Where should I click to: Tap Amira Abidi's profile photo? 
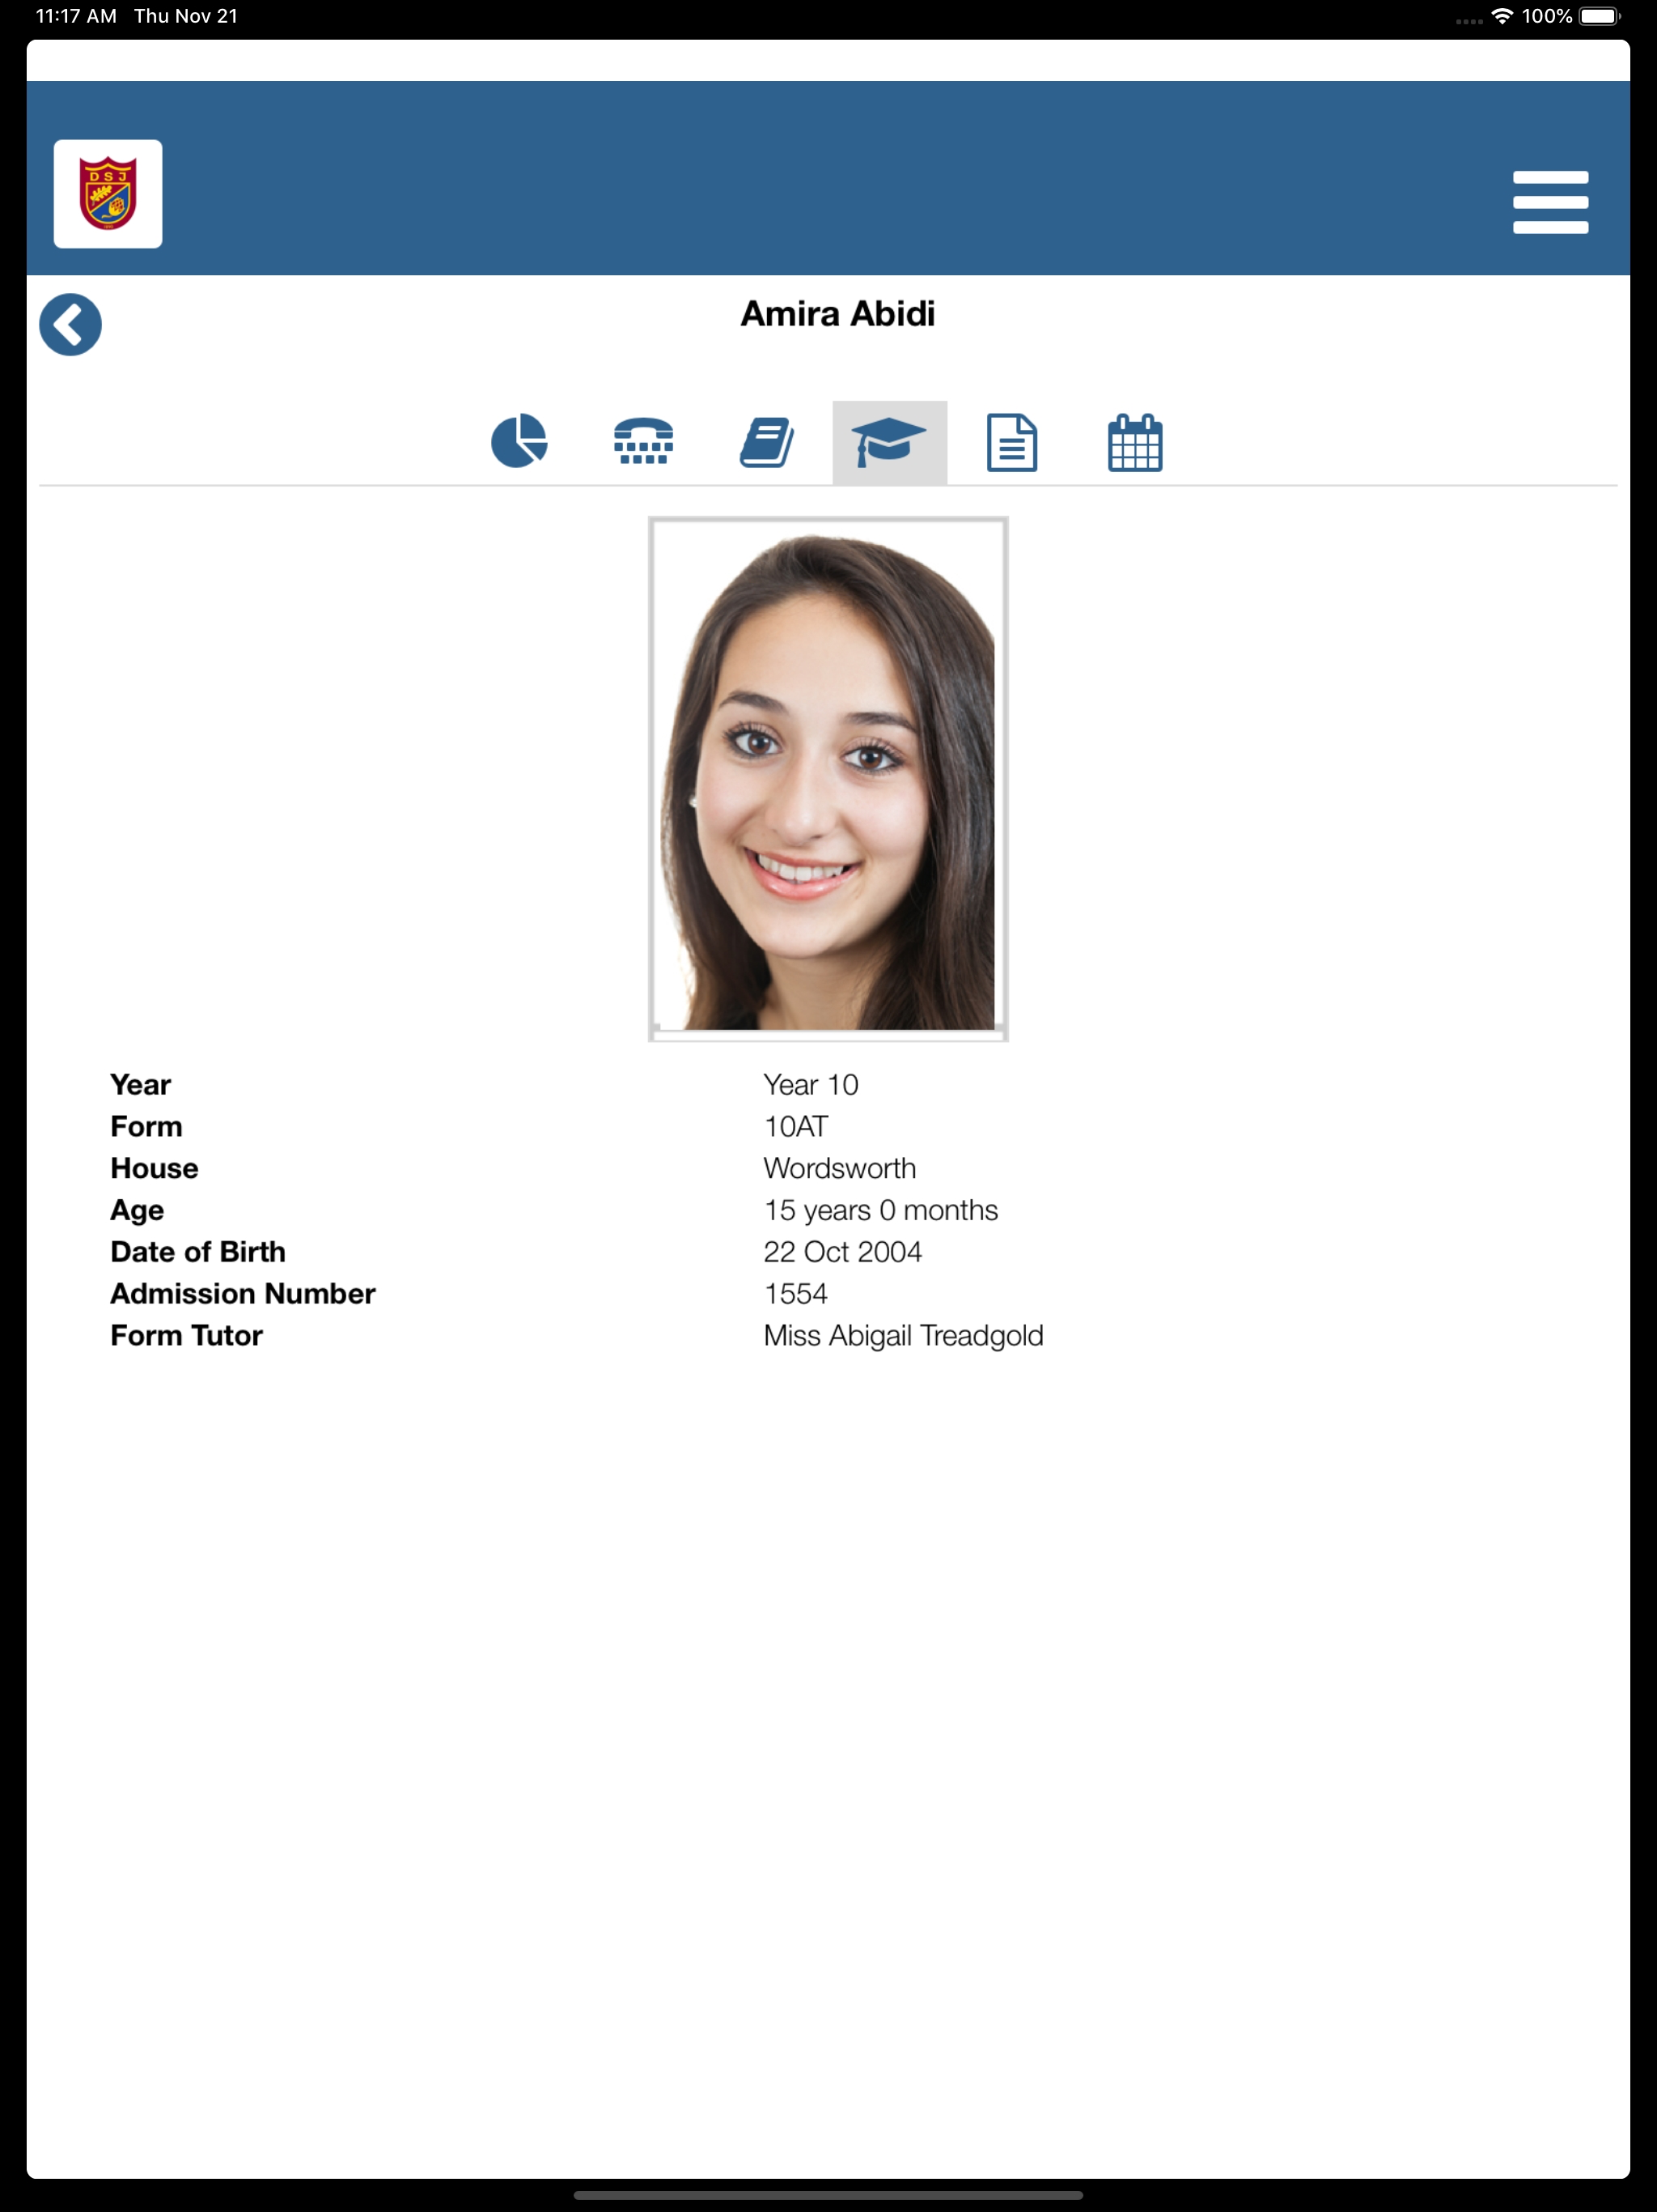click(828, 779)
